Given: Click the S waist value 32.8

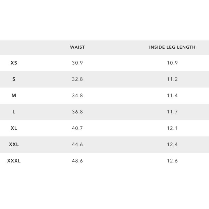Looking at the screenshot, I should (77, 79).
